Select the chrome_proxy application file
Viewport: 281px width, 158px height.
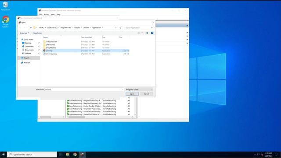86,54
